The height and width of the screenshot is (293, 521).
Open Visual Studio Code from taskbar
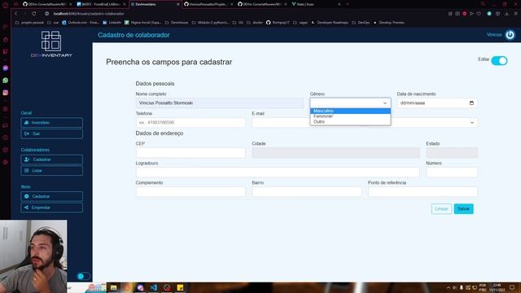click(154, 287)
